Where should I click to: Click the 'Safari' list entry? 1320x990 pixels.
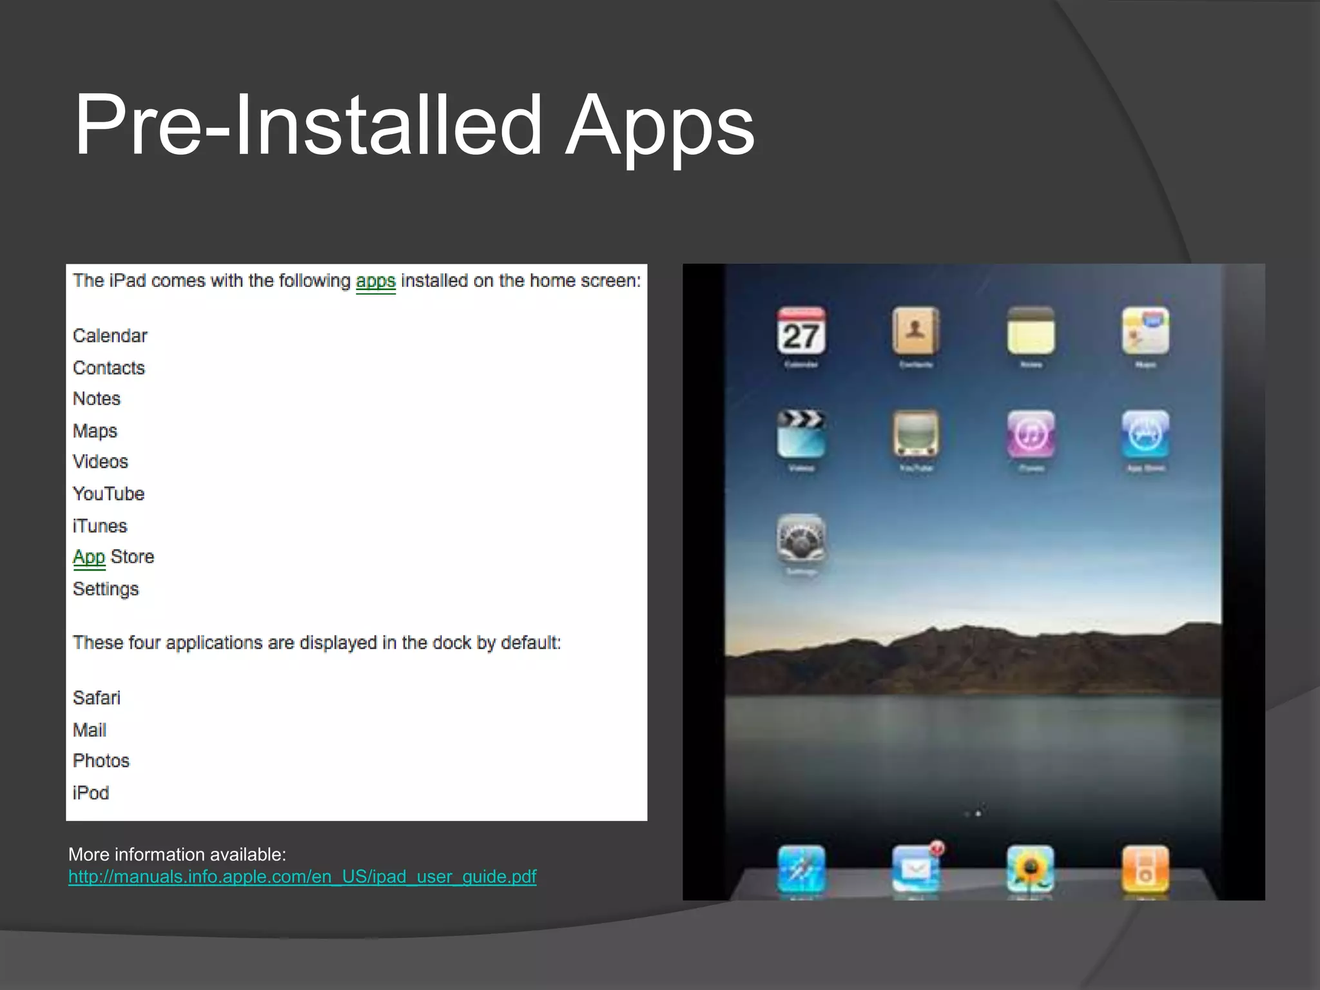(97, 698)
